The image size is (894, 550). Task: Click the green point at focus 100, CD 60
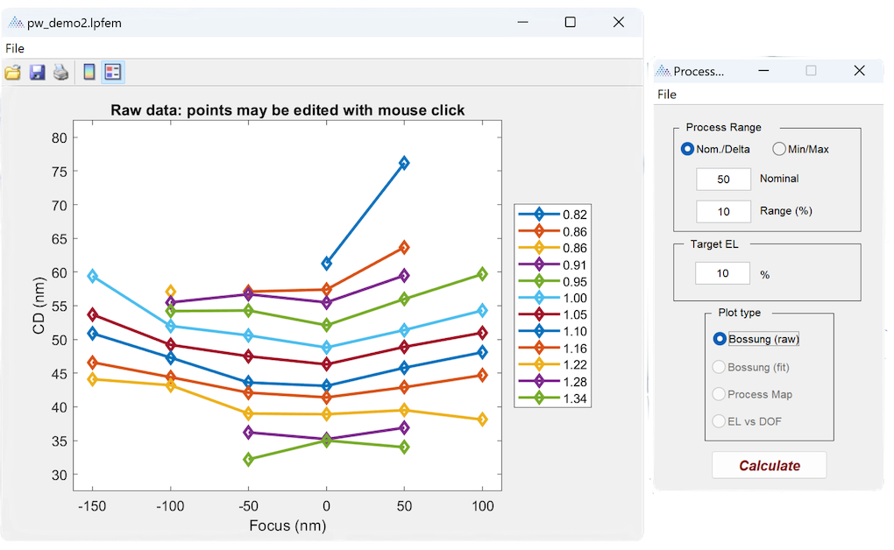click(x=482, y=274)
